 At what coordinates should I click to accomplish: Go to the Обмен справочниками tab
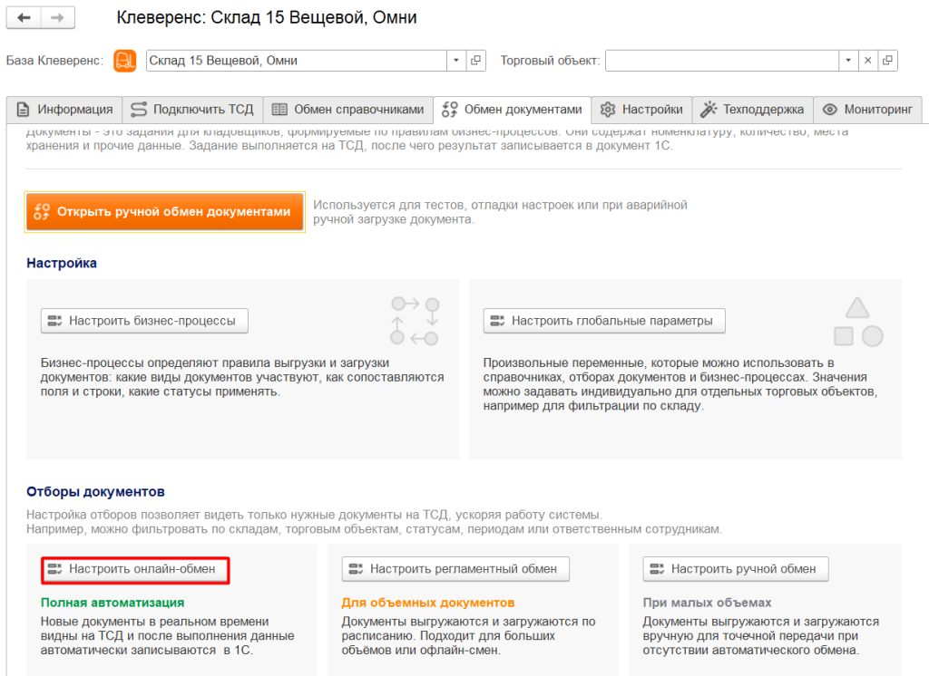click(x=348, y=110)
